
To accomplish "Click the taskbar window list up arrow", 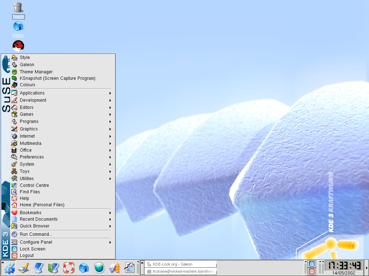I will click(x=142, y=262).
